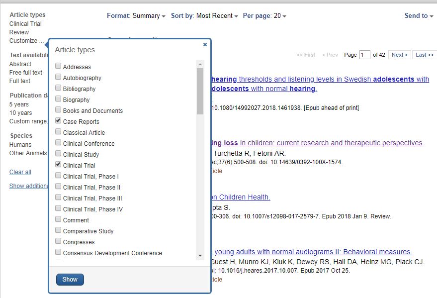Check the Clinical Trial, Phase III checkbox

click(58, 197)
